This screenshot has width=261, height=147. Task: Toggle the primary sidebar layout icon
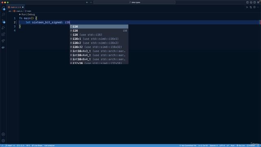248,2
